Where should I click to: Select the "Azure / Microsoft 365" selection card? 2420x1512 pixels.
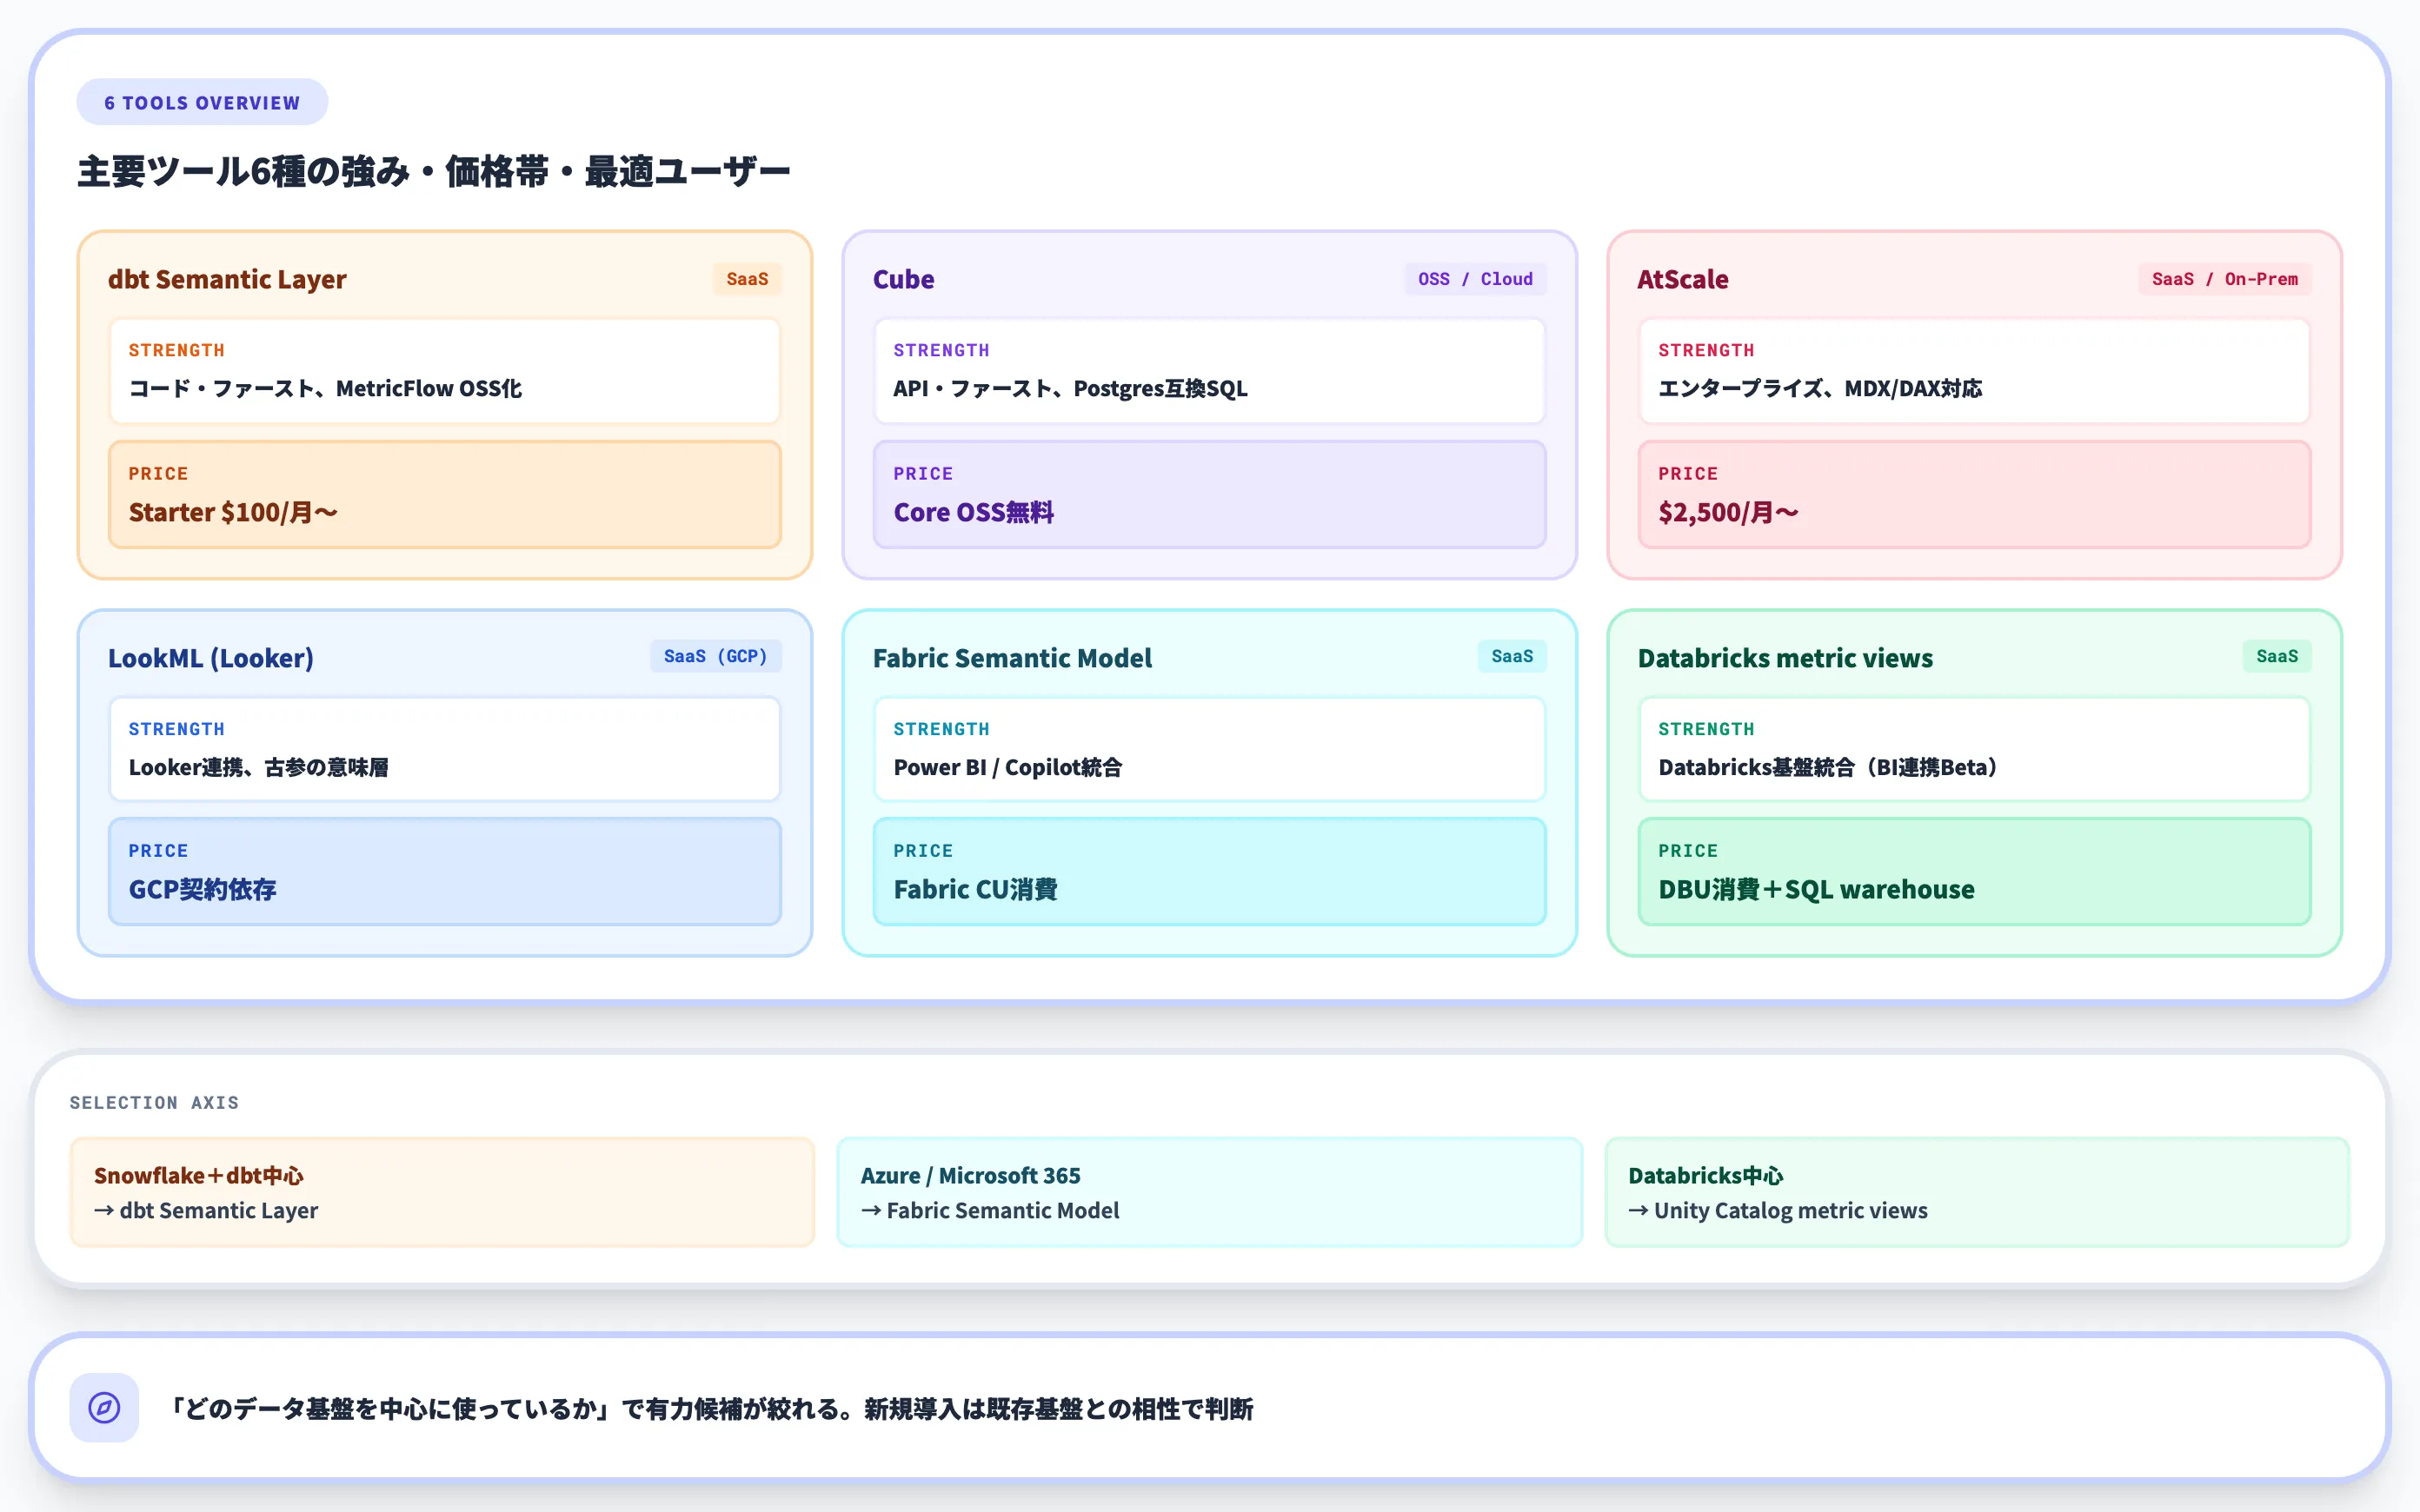pyautogui.click(x=1209, y=1192)
